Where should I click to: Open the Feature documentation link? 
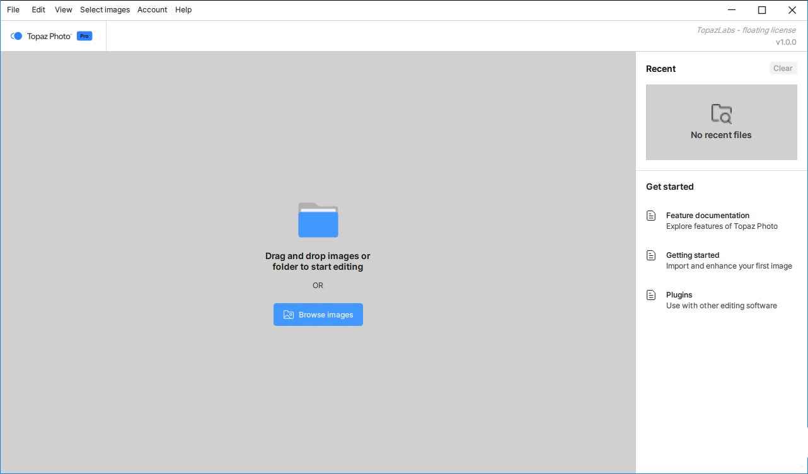point(707,215)
